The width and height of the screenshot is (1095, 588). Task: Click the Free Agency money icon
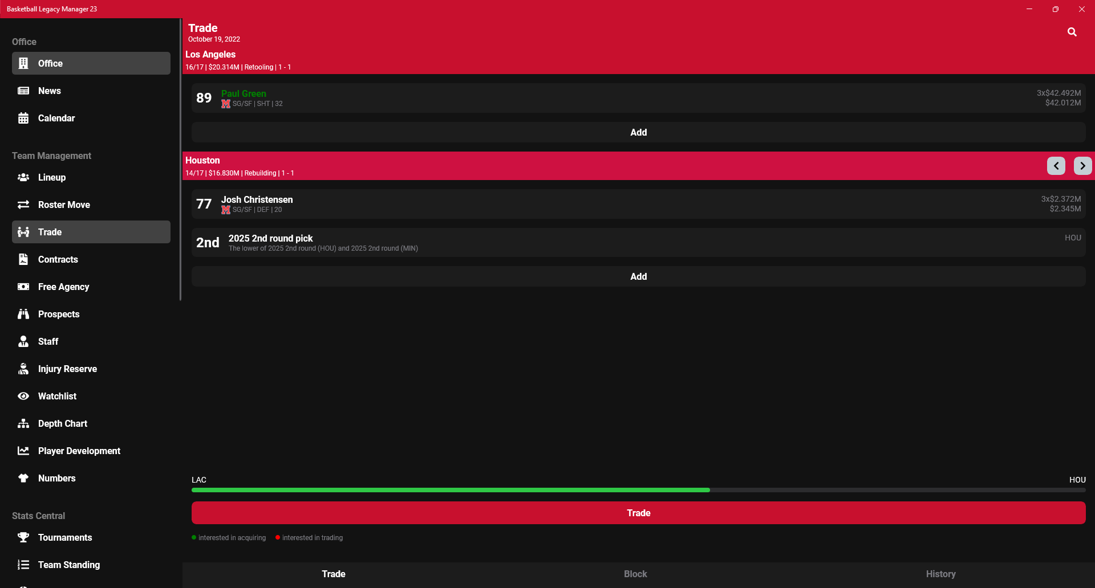[x=23, y=287]
